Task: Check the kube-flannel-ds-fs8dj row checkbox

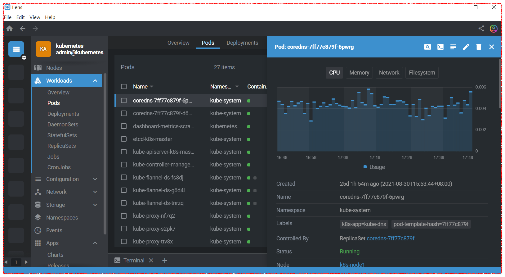Action: pos(124,178)
